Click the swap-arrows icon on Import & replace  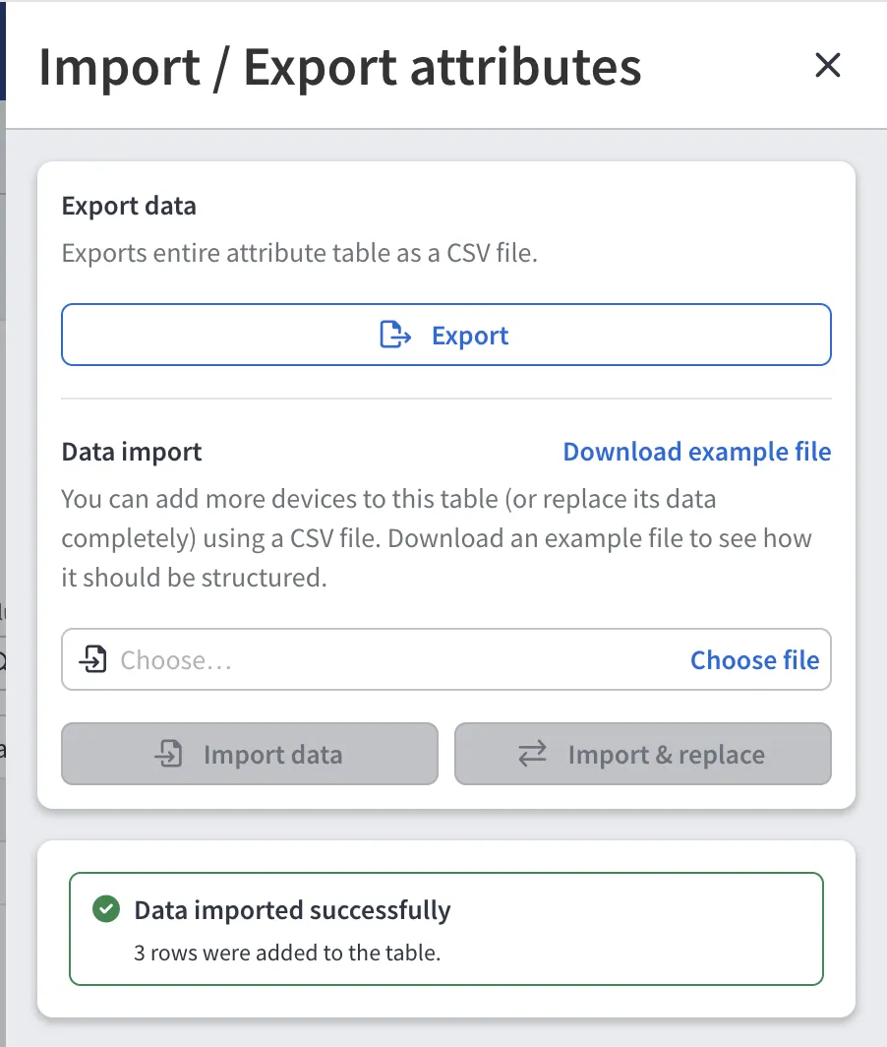click(532, 754)
